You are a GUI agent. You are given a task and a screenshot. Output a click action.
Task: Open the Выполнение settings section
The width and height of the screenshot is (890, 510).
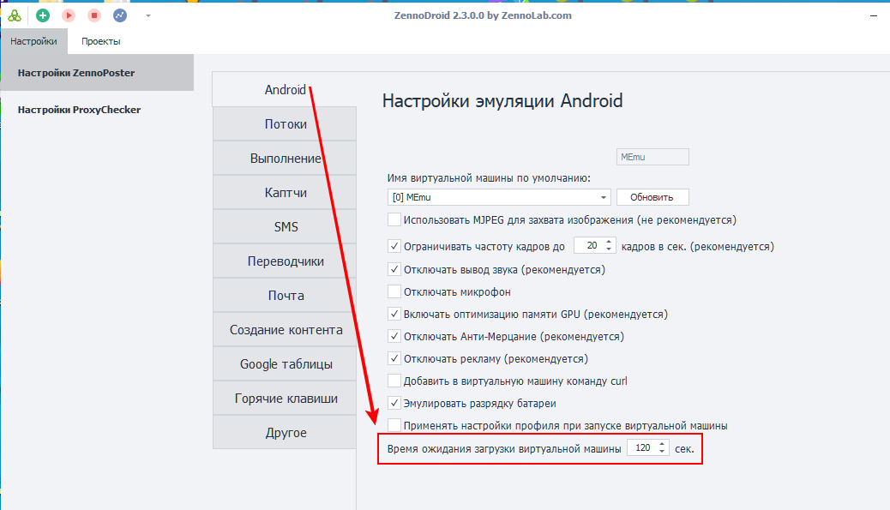285,159
